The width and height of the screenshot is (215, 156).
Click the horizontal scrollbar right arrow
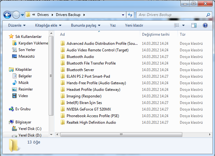pos(210,135)
